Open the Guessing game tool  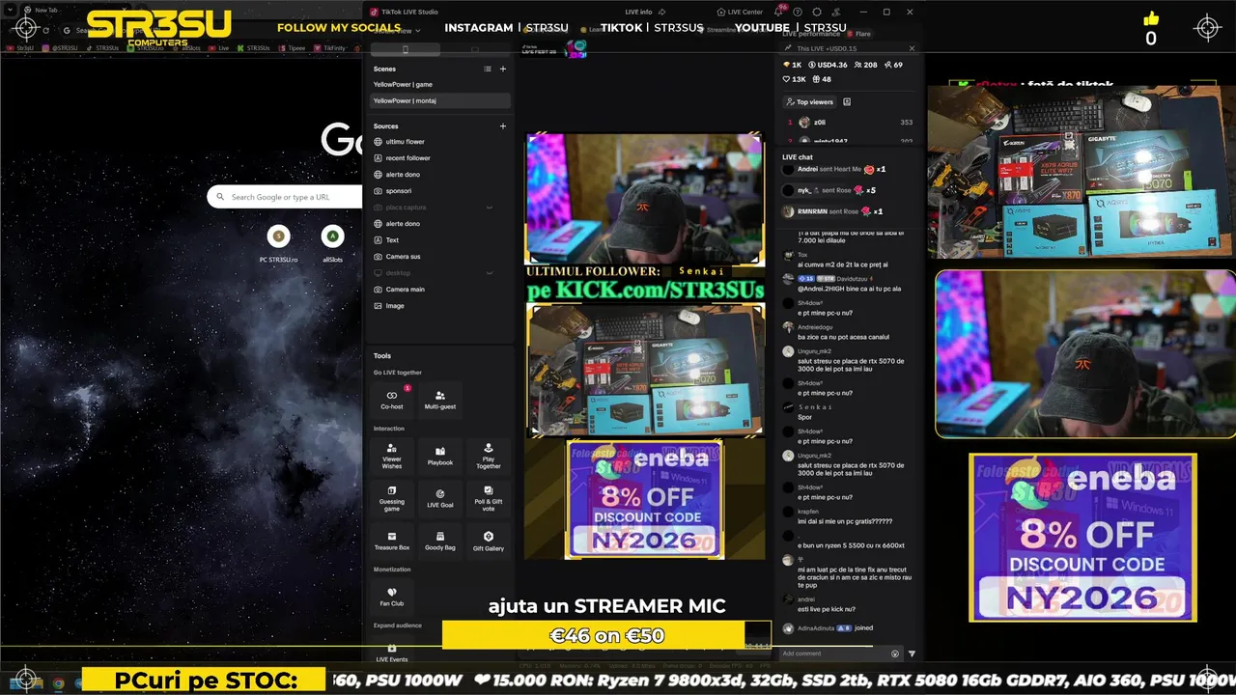coord(392,498)
